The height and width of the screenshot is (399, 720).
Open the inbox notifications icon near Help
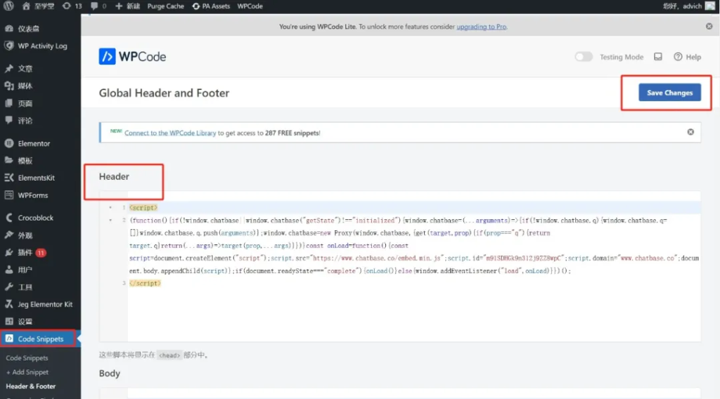click(x=658, y=56)
